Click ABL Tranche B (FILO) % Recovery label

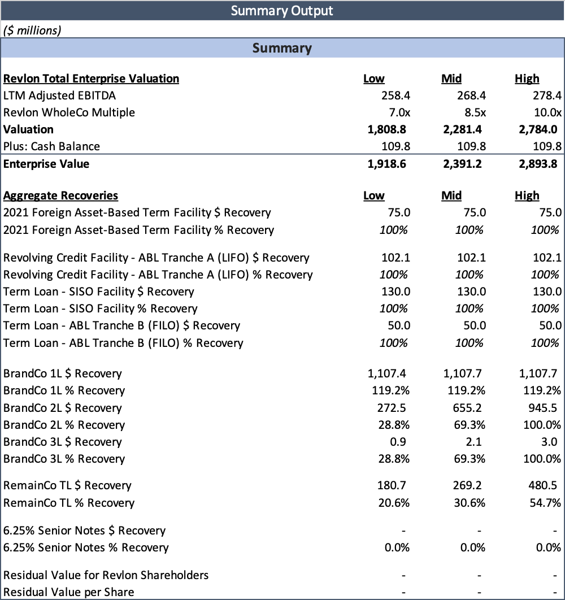click(x=123, y=343)
